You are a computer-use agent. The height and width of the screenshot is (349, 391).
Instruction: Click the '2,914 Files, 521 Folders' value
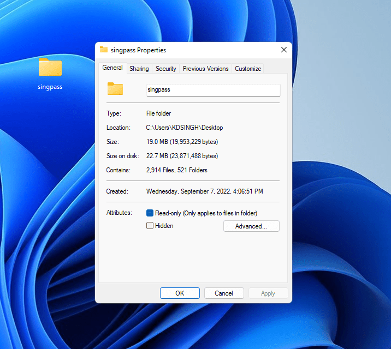[176, 170]
